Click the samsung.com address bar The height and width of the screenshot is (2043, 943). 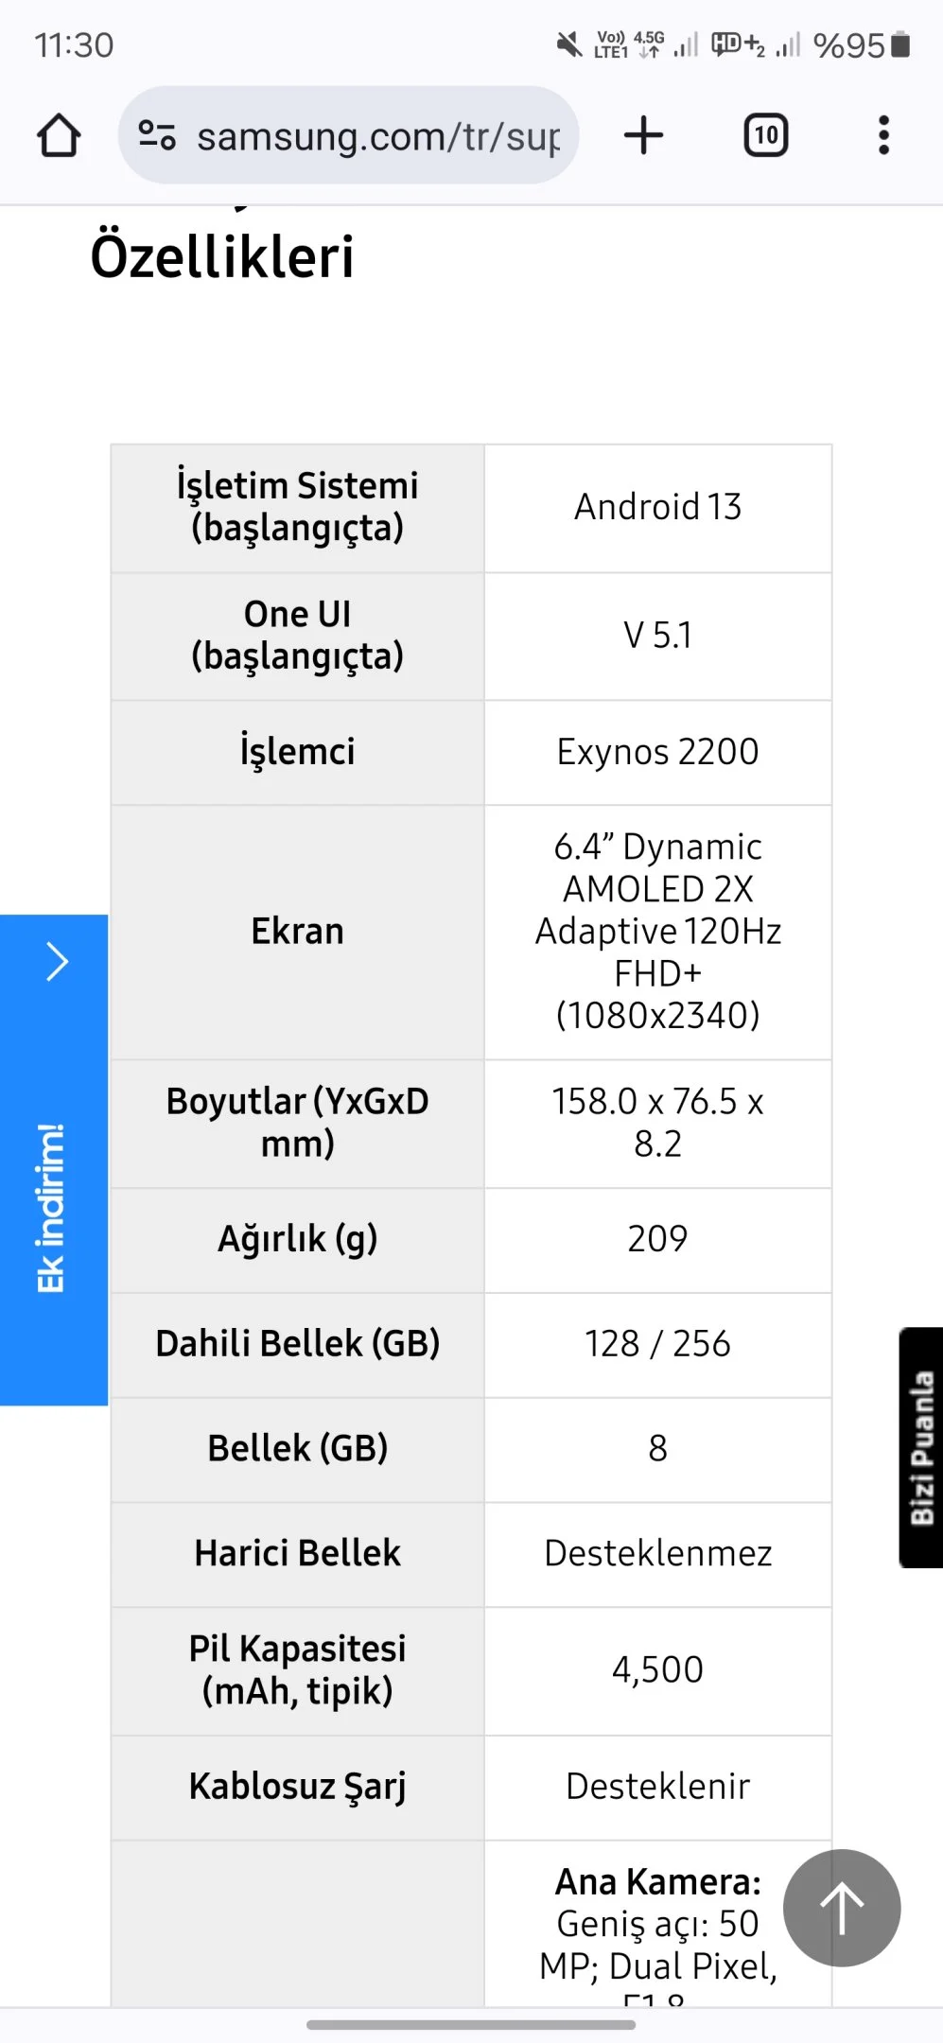tap(348, 135)
